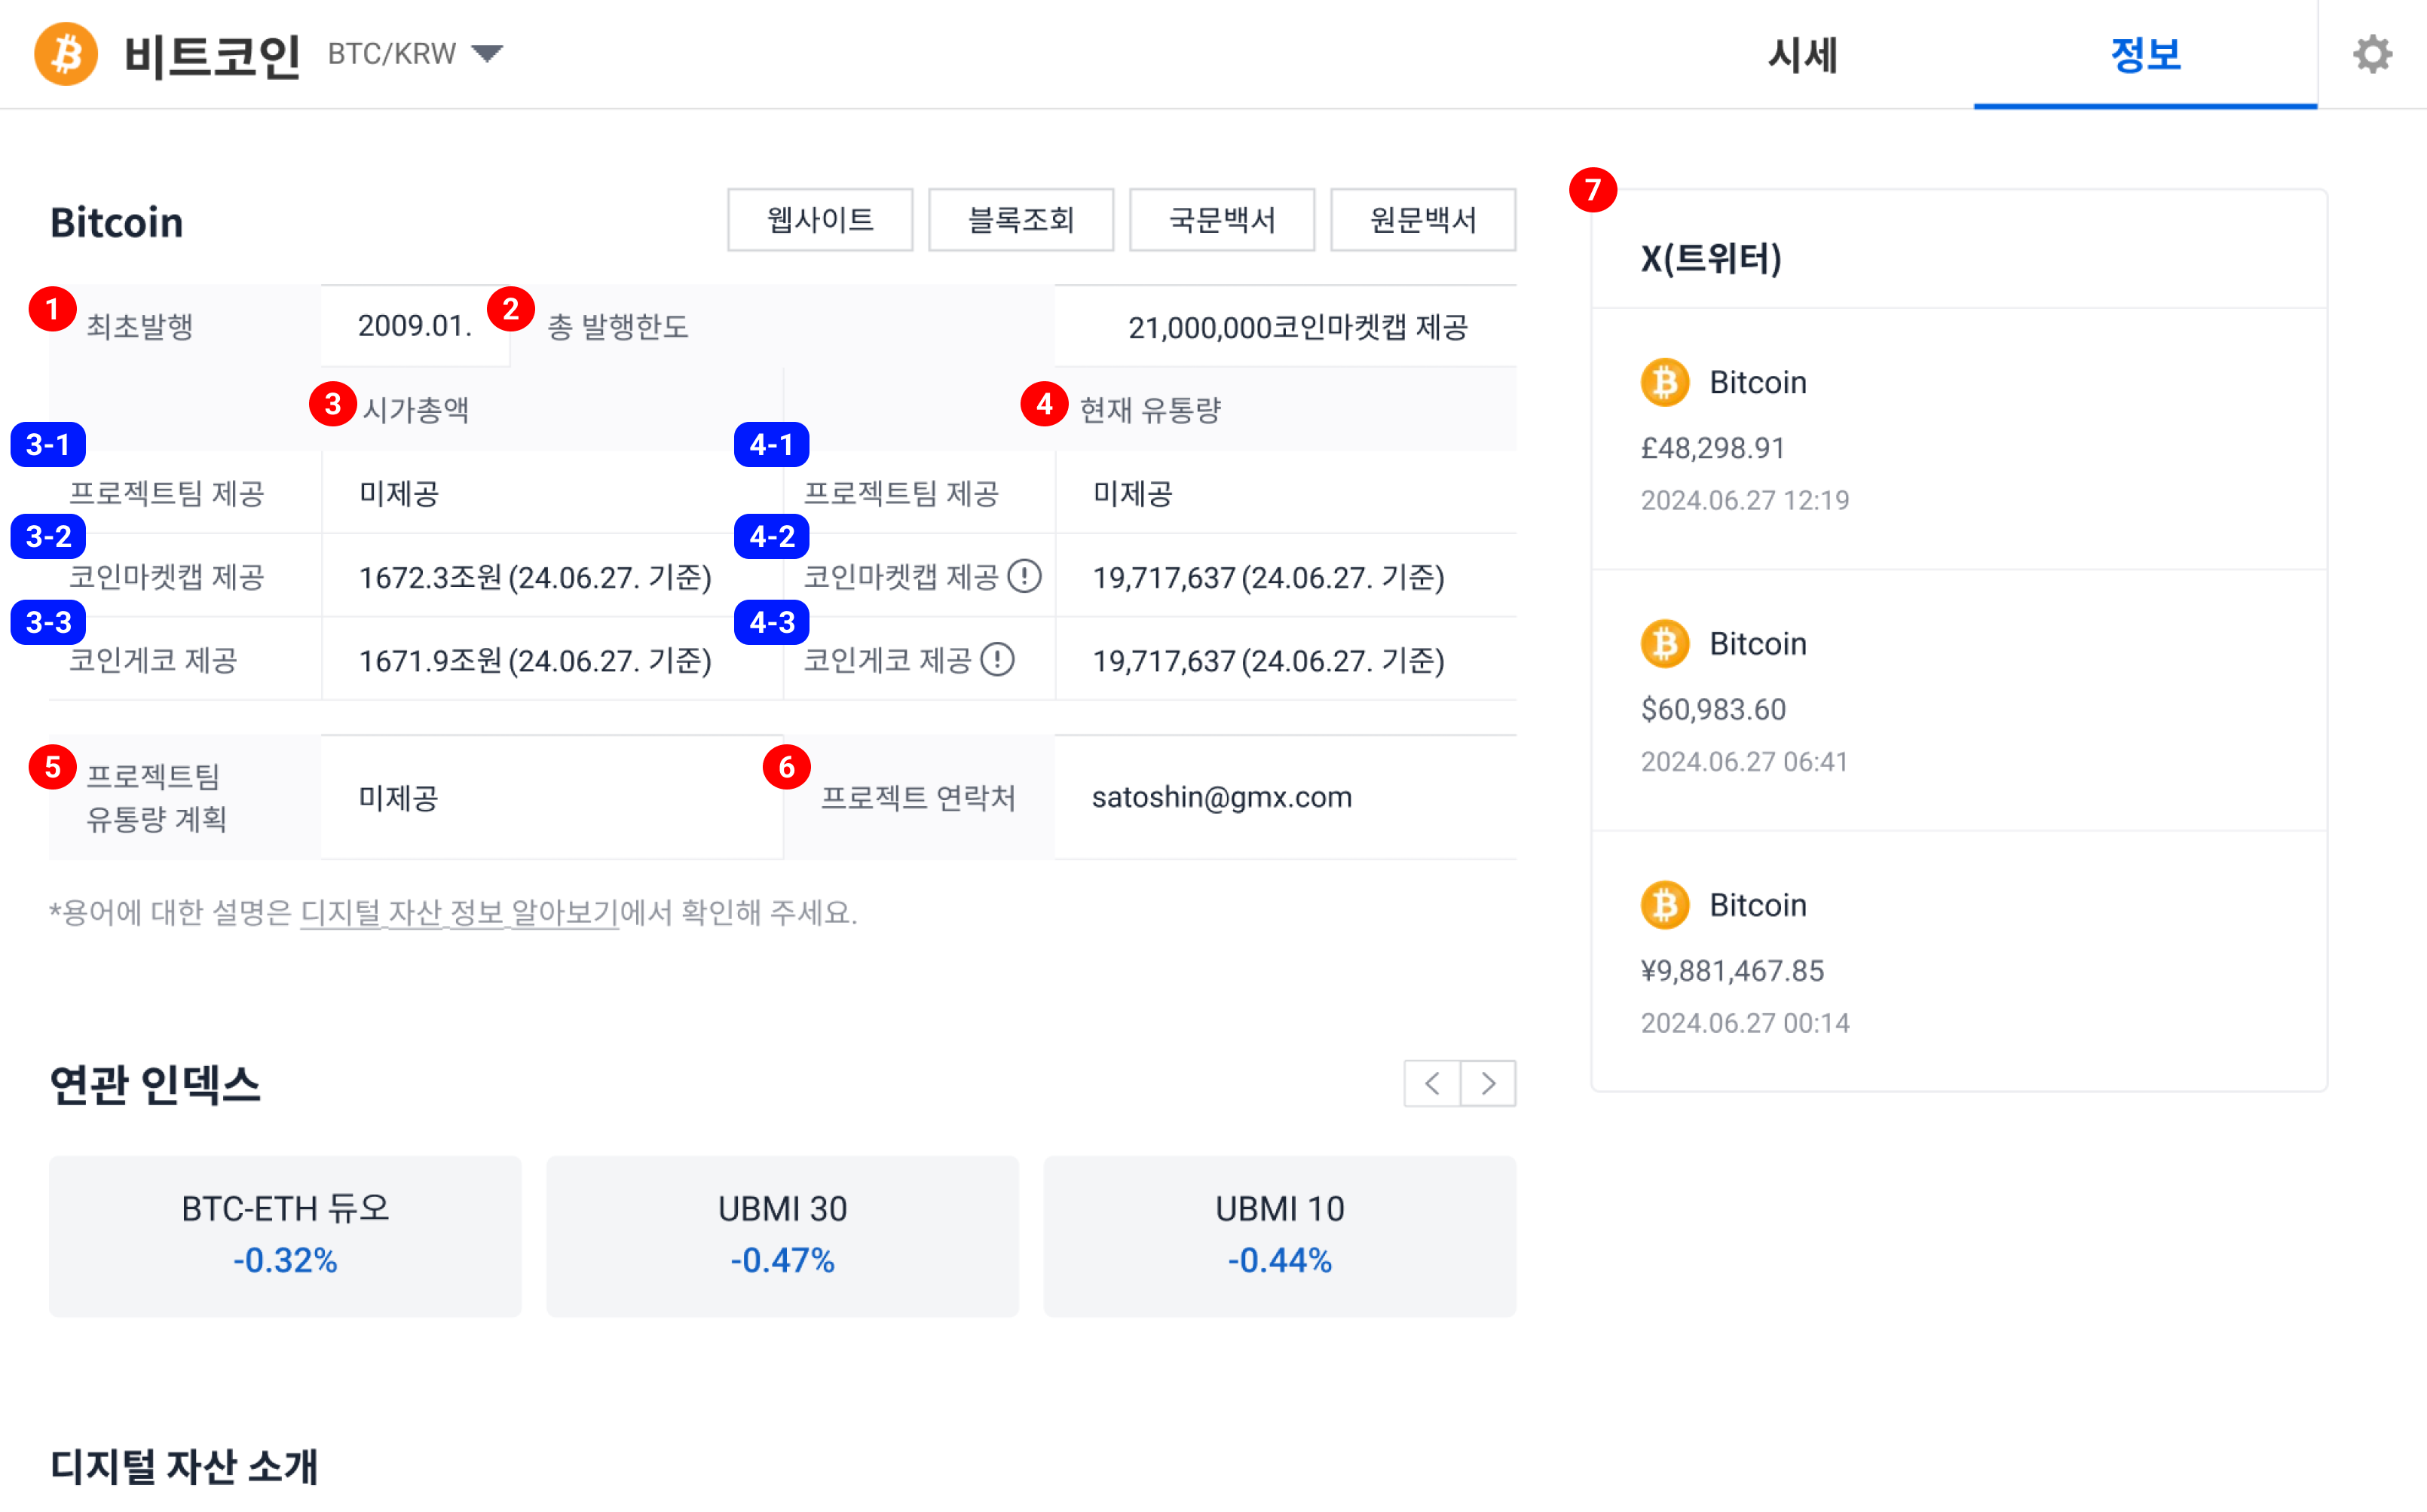Viewport: 2427px width, 1512px height.
Task: Open the BTC/KRW market dropdown arrow
Action: 487,53
